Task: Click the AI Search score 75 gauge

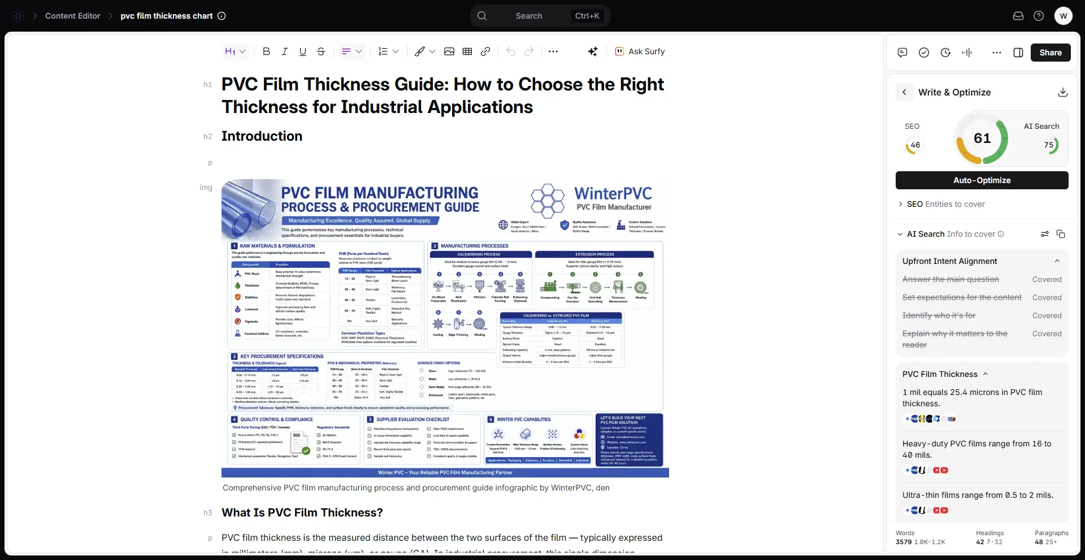Action: [x=1049, y=145]
